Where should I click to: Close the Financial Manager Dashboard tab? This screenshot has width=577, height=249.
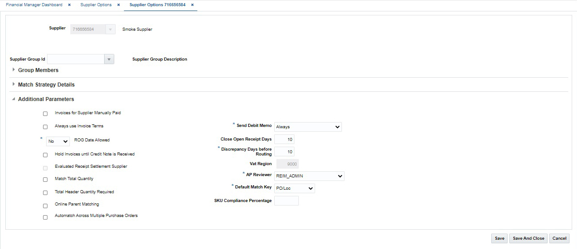click(x=69, y=5)
